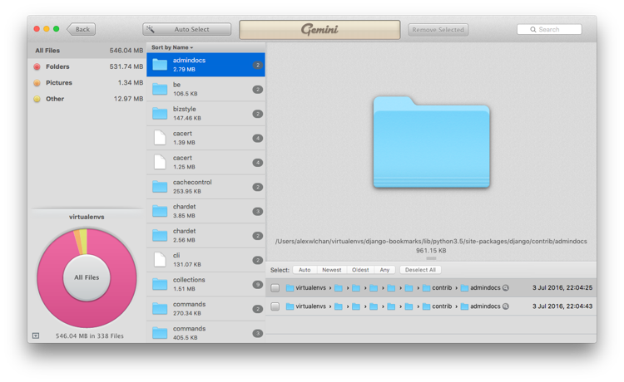Click the be folder icon

coord(160,89)
